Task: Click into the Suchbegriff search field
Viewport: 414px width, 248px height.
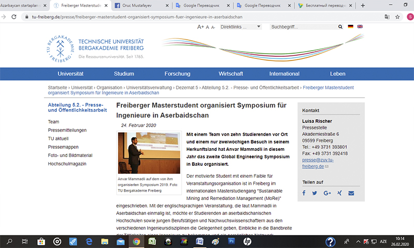Action: click(304, 27)
